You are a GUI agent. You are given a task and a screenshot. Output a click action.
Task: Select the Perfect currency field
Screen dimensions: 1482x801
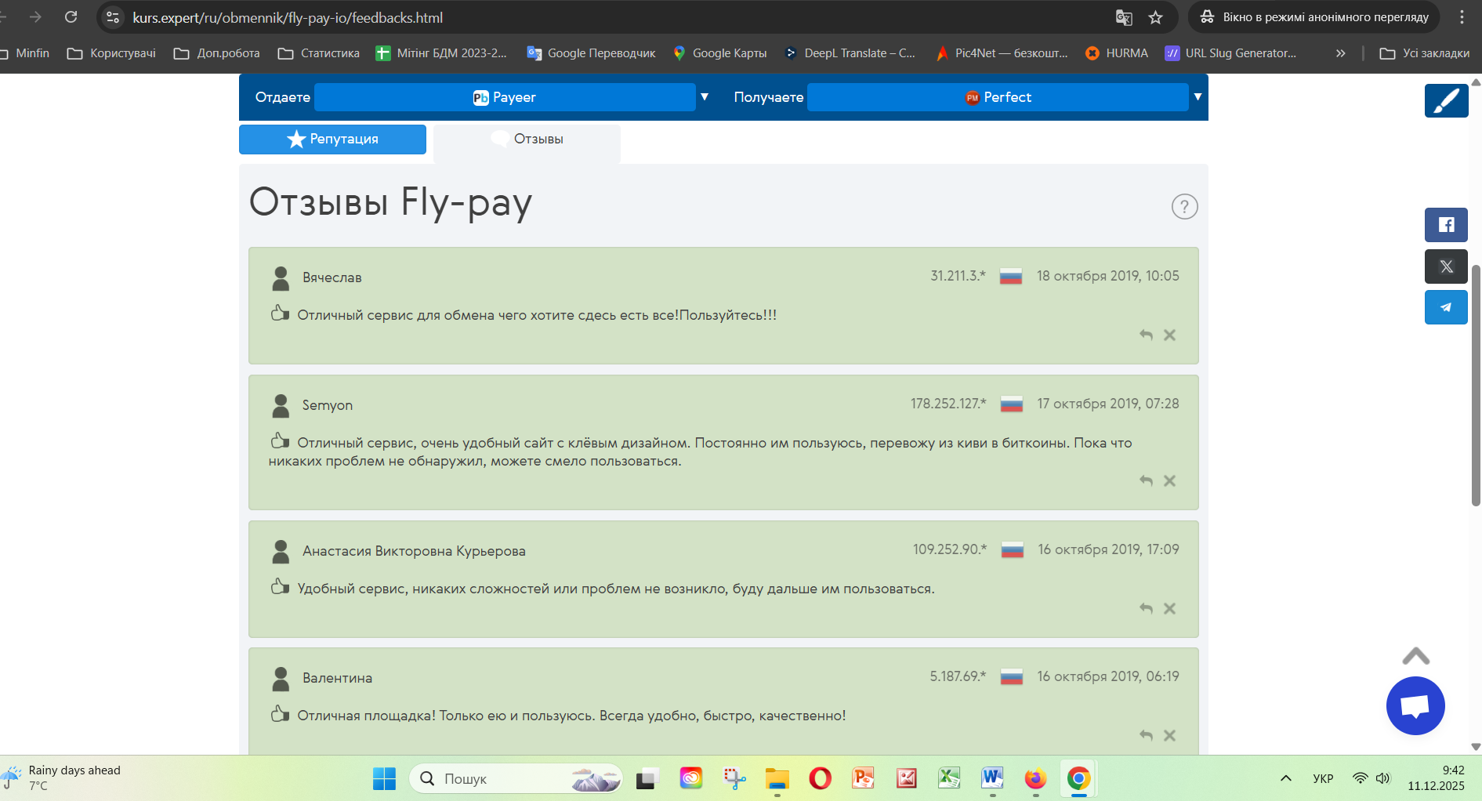coord(998,97)
